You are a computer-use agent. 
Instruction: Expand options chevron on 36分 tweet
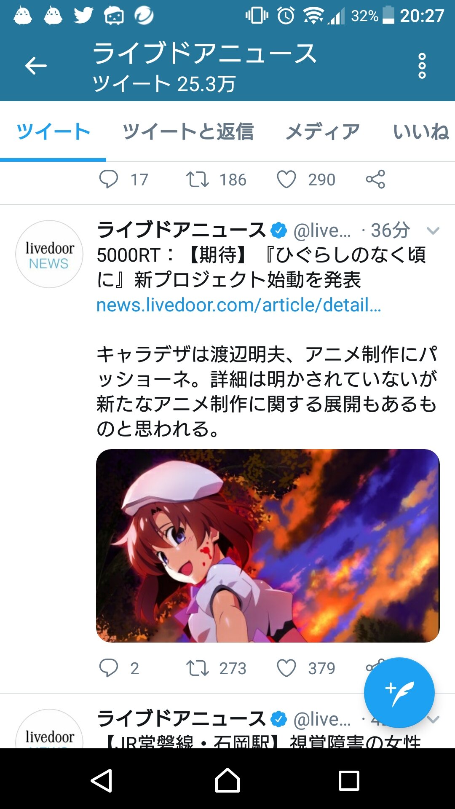pyautogui.click(x=433, y=230)
